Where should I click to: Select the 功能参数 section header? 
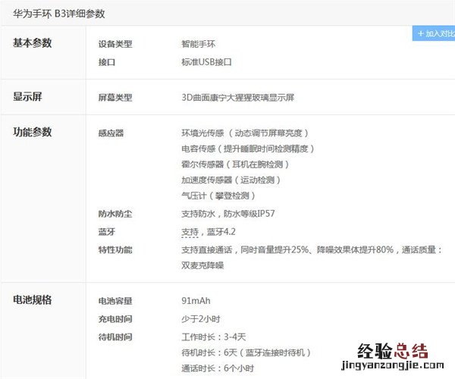pos(33,132)
